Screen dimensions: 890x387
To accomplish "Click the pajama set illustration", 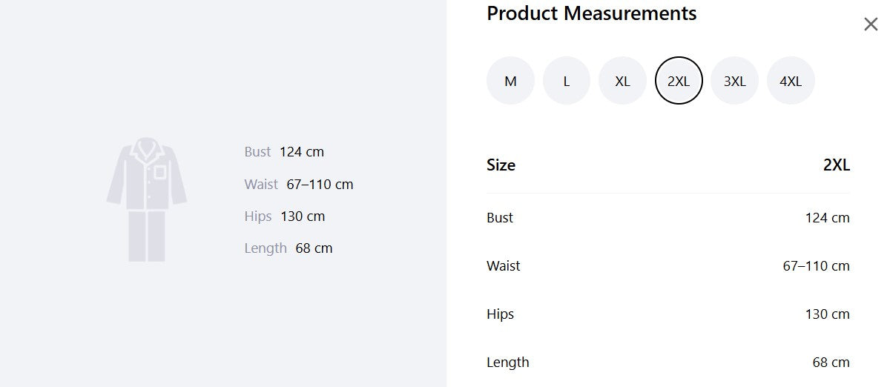I will pyautogui.click(x=147, y=199).
